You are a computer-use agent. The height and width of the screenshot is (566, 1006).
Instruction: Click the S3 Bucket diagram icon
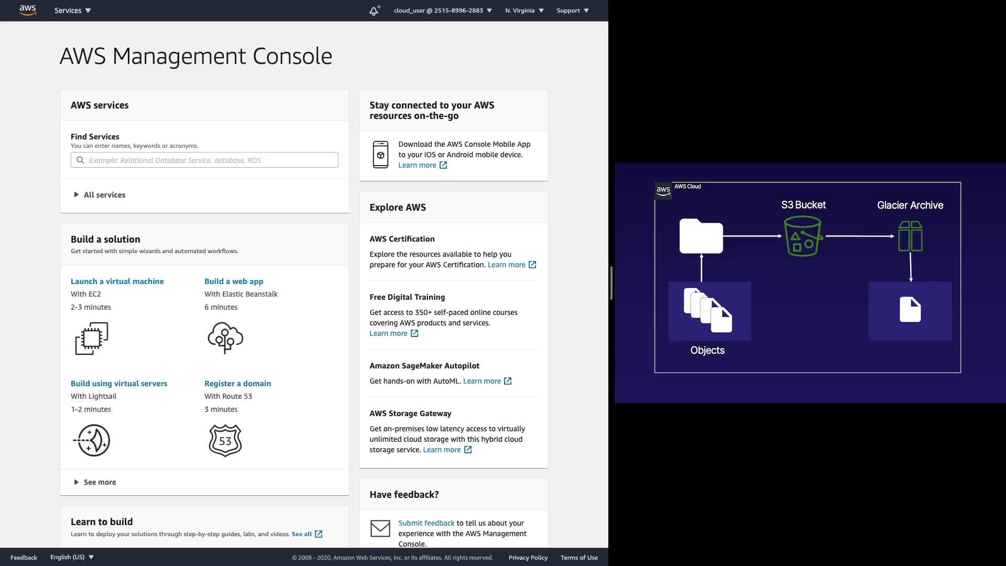click(x=803, y=237)
